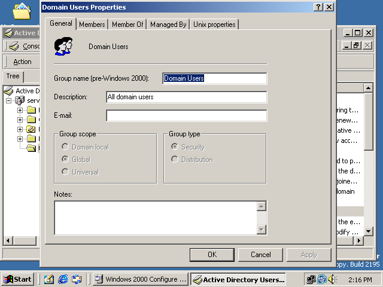Viewport: 383px width, 287px height.
Task: Select the General tab
Action: point(61,23)
